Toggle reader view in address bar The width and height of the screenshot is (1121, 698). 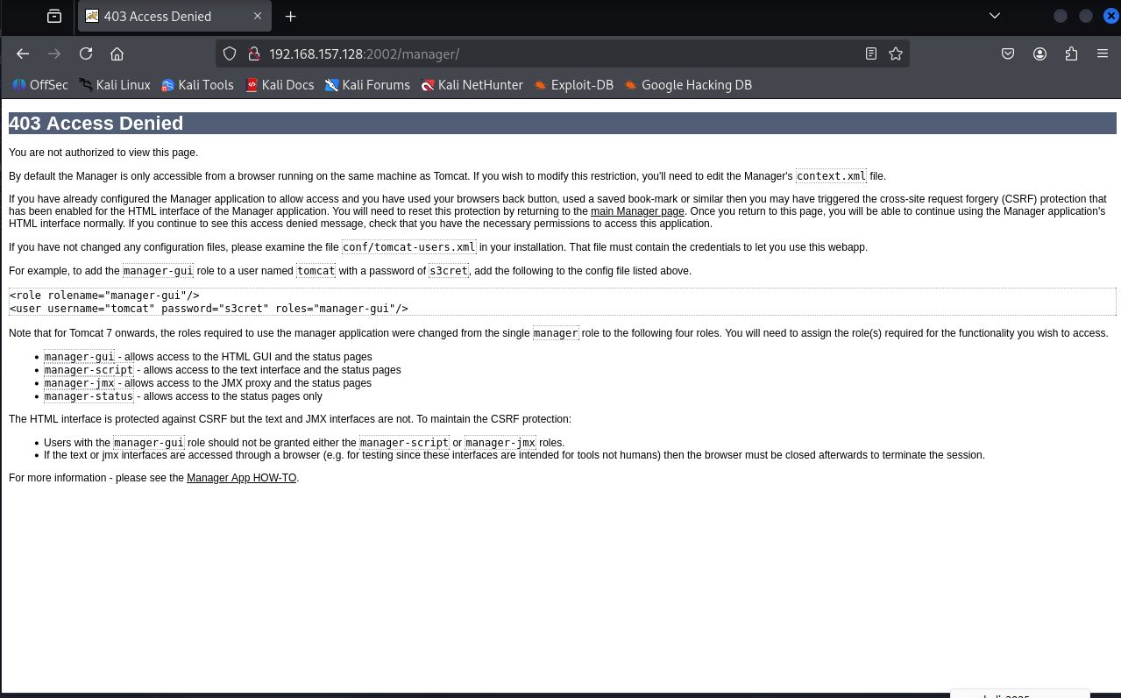coord(870,53)
